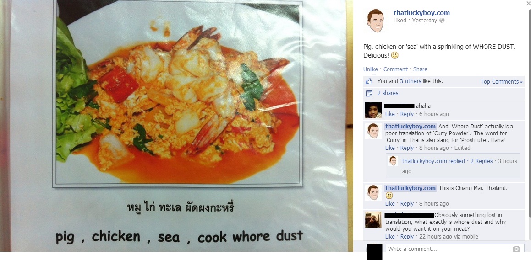531x260 pixels.
Task: Open the 2 shares link
Action: 388,93
